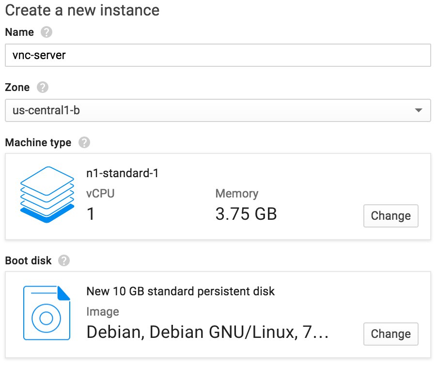Click the Create a new instance heading
Viewport: 437px width, 365px height.
coord(82,10)
